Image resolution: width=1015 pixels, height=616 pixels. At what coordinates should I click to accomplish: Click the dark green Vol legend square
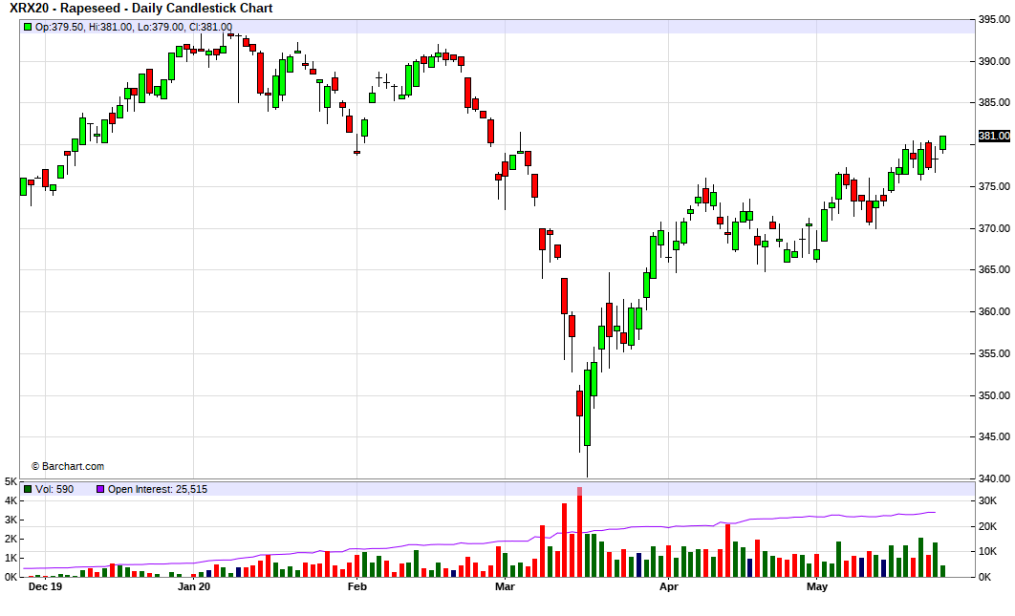point(28,489)
